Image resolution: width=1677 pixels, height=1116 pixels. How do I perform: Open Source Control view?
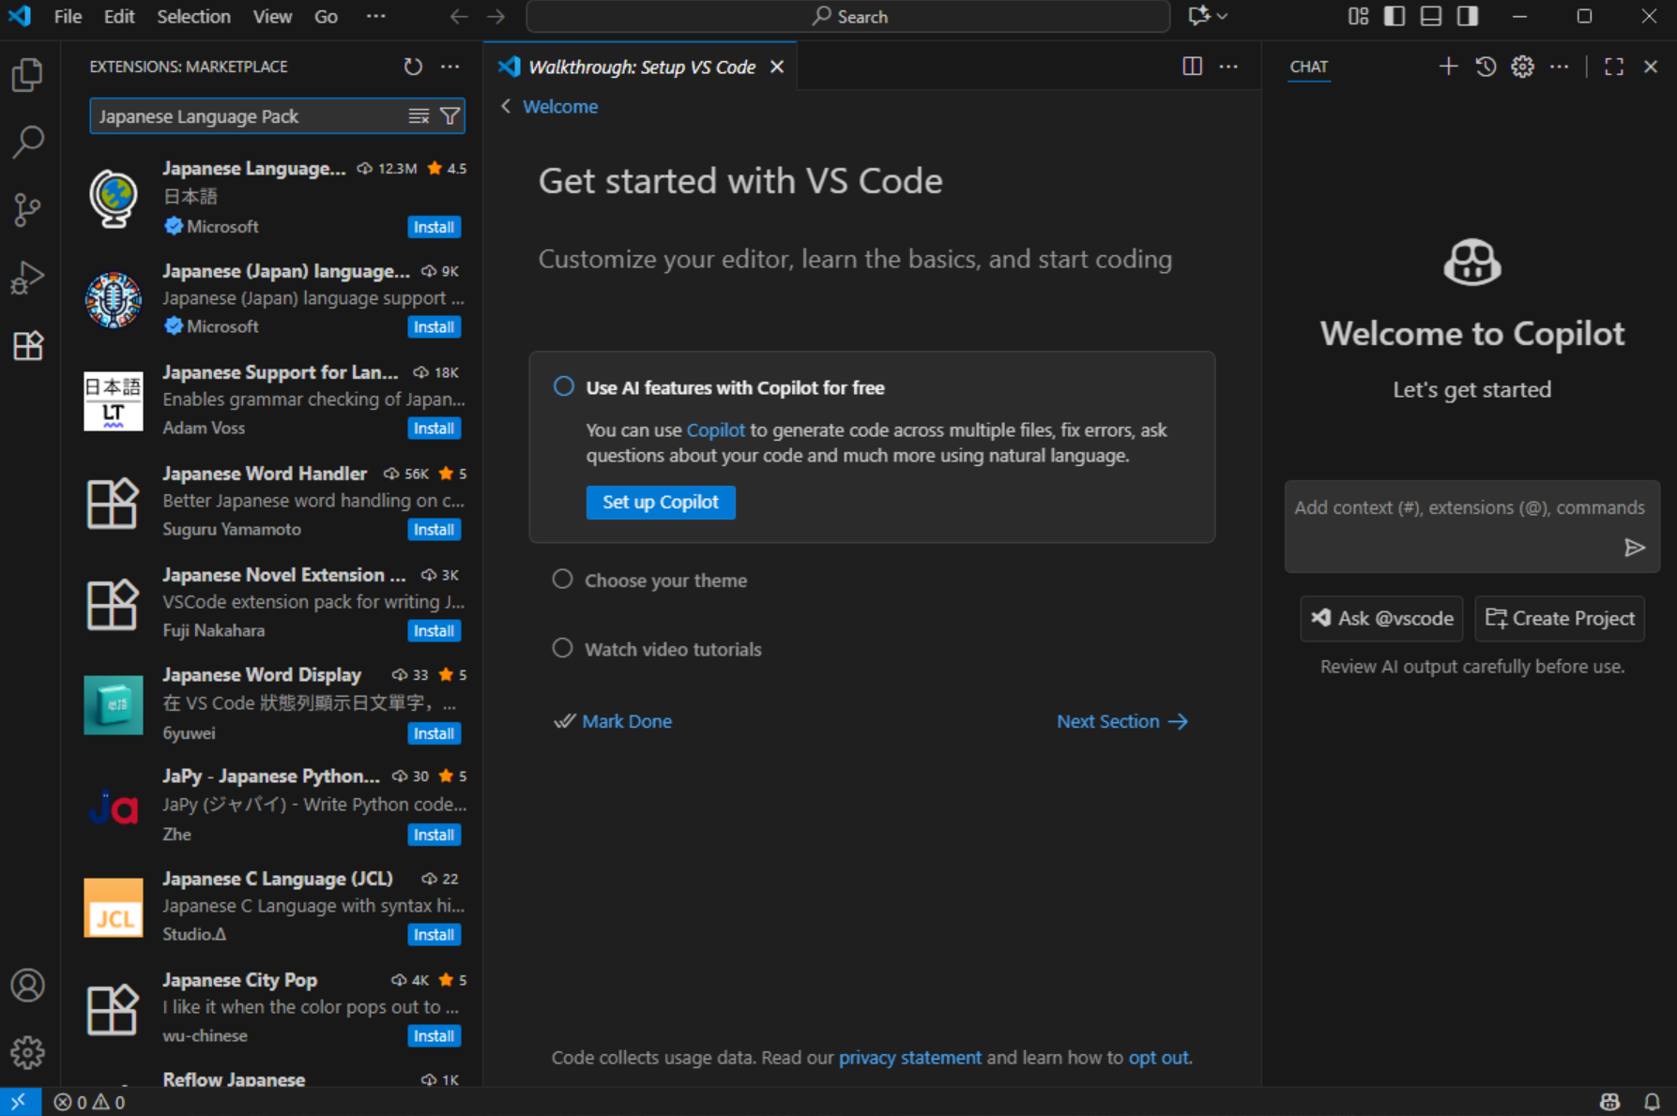point(27,209)
